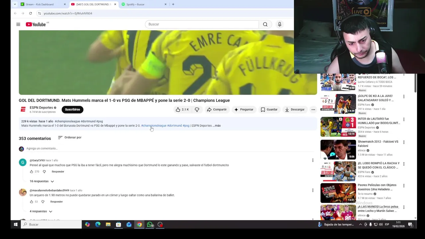This screenshot has width=425, height=239.
Task: Open A LAS MANOS La feroz pelea title
Action: [x=378, y=209]
